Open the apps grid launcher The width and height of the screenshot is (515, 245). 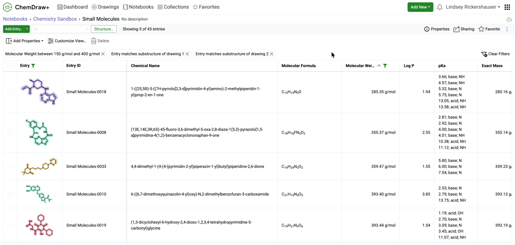pyautogui.click(x=507, y=7)
